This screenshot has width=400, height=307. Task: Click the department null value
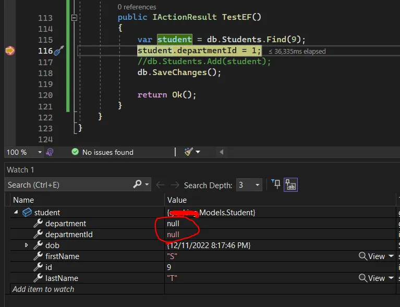173,224
